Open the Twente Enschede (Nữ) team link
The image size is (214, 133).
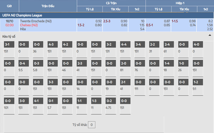point(36,21)
